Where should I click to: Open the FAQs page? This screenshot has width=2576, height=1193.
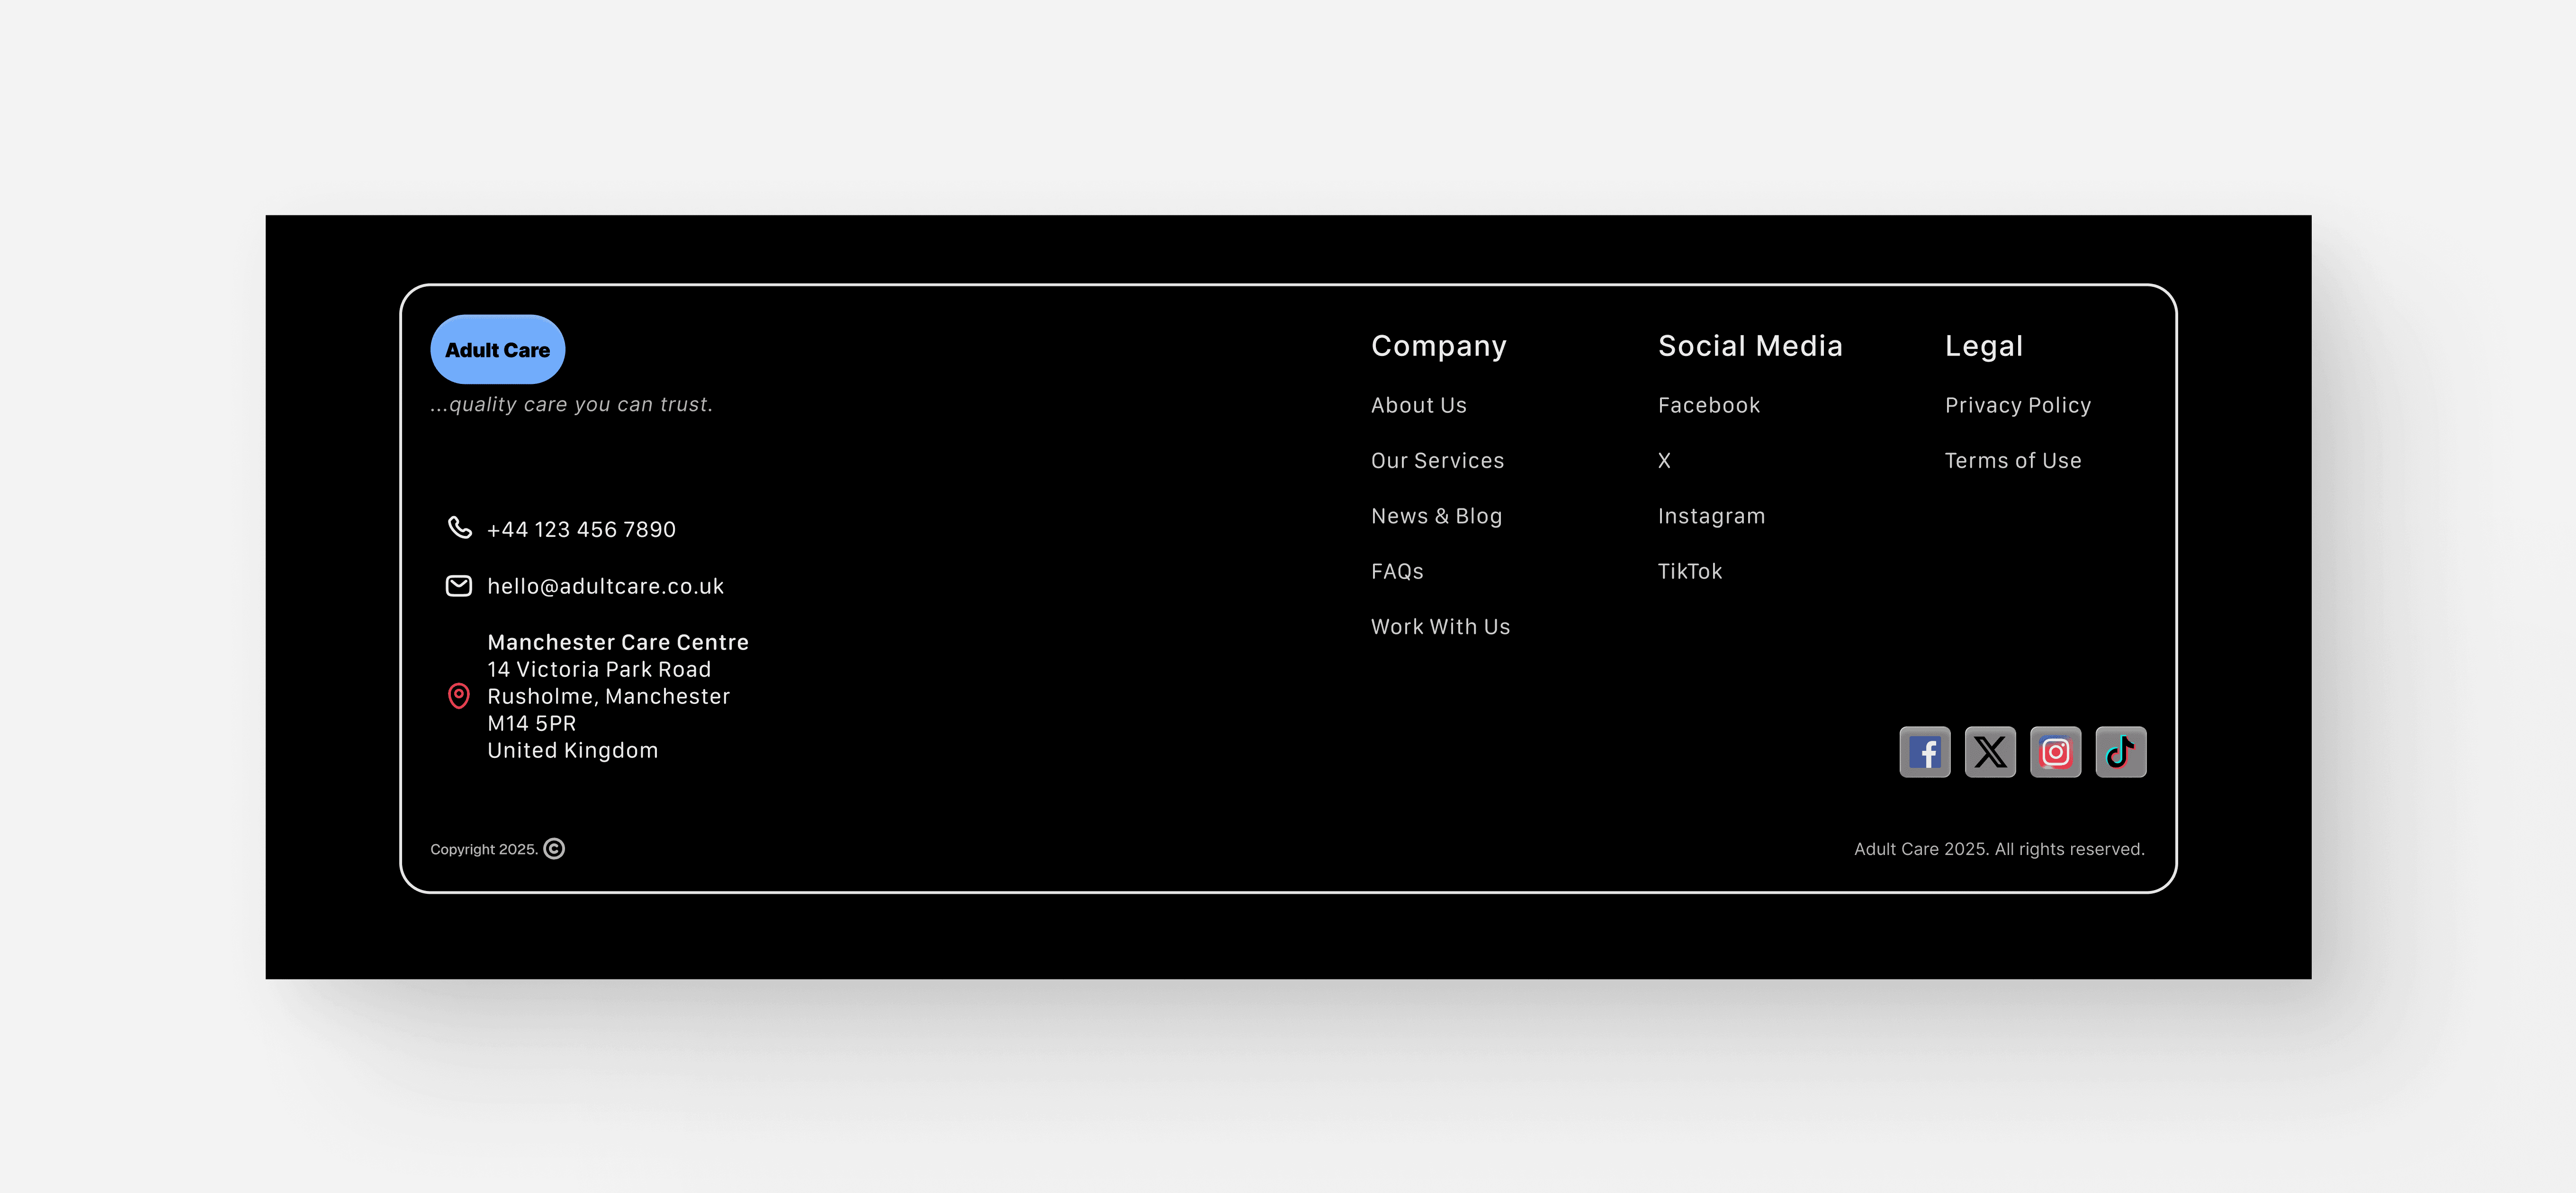click(x=1396, y=570)
